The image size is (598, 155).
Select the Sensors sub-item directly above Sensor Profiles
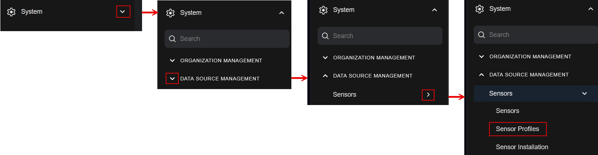[507, 111]
